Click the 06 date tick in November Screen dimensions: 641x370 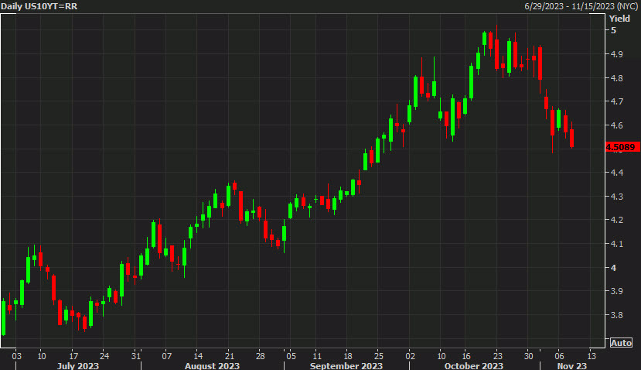(x=559, y=355)
